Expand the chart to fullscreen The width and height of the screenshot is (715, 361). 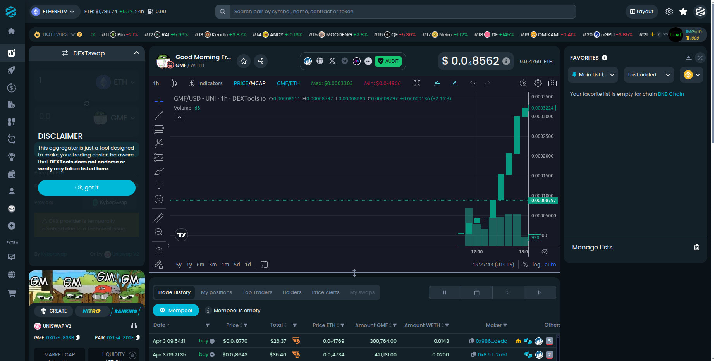tap(417, 83)
